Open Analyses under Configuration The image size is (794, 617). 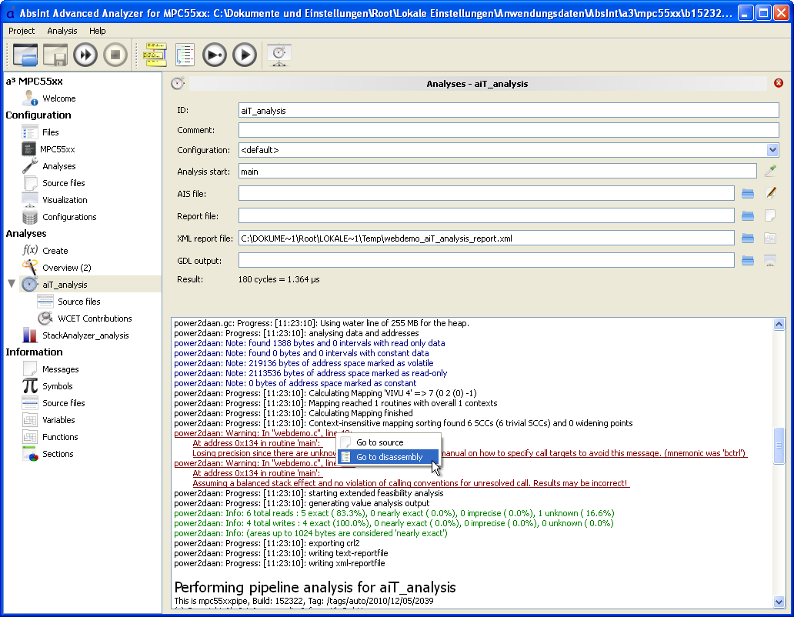(x=58, y=166)
